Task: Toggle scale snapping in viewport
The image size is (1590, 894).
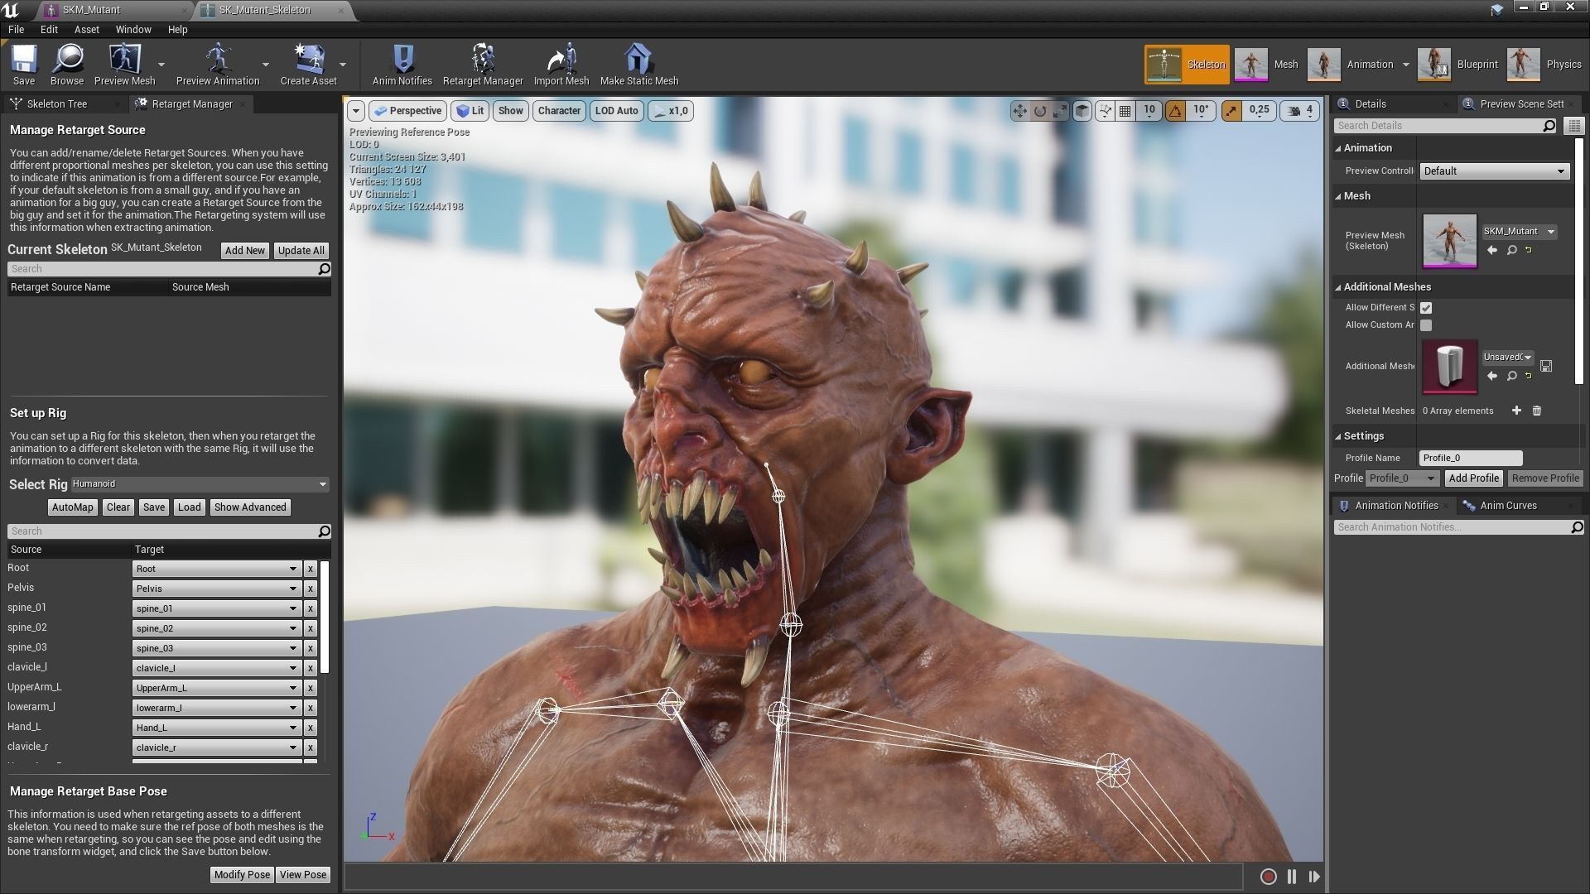Action: tap(1231, 111)
